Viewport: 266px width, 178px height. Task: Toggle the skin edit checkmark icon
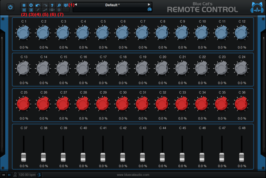coord(66,5)
